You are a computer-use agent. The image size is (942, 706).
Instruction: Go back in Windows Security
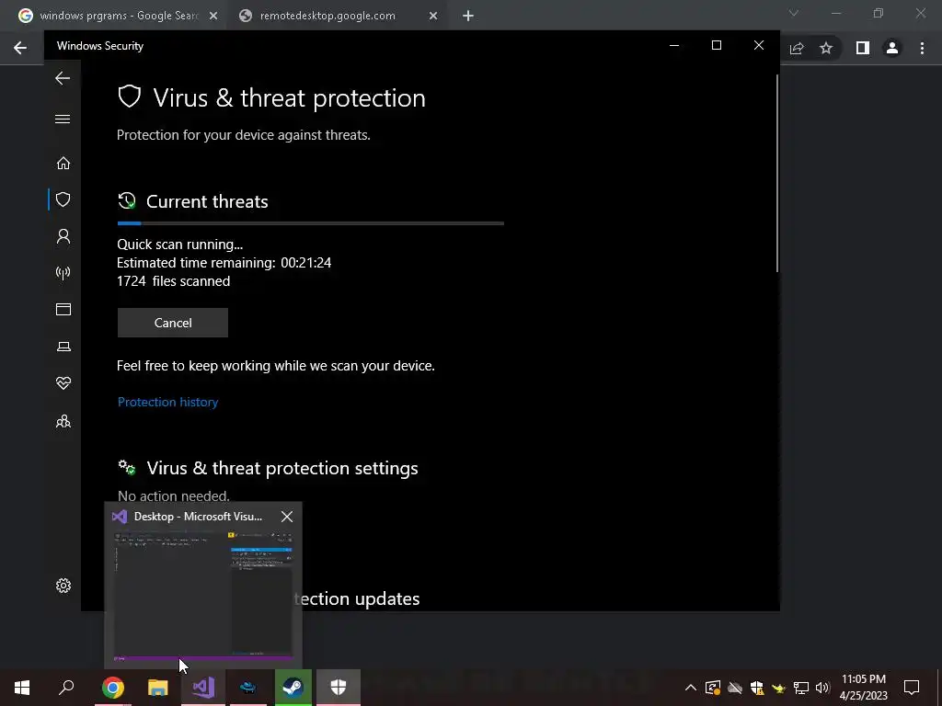coord(63,78)
